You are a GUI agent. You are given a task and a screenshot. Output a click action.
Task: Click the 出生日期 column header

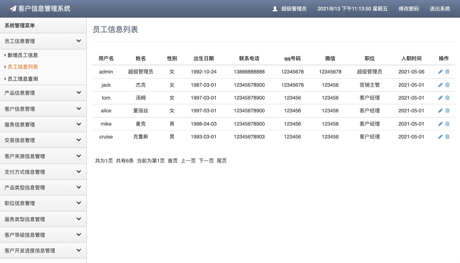(x=204, y=59)
